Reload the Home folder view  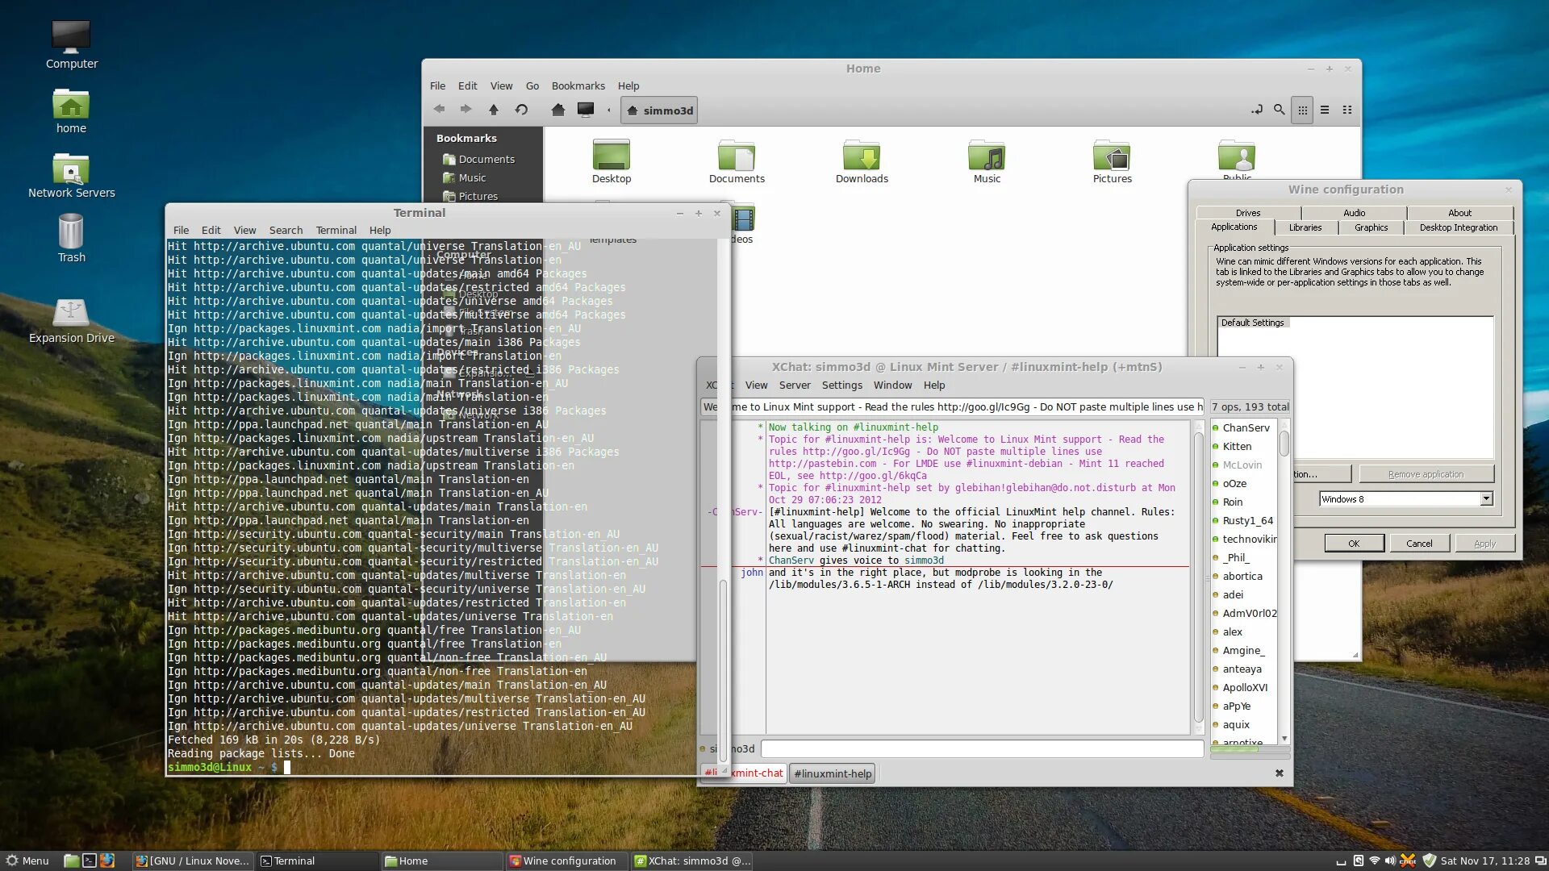pos(521,110)
